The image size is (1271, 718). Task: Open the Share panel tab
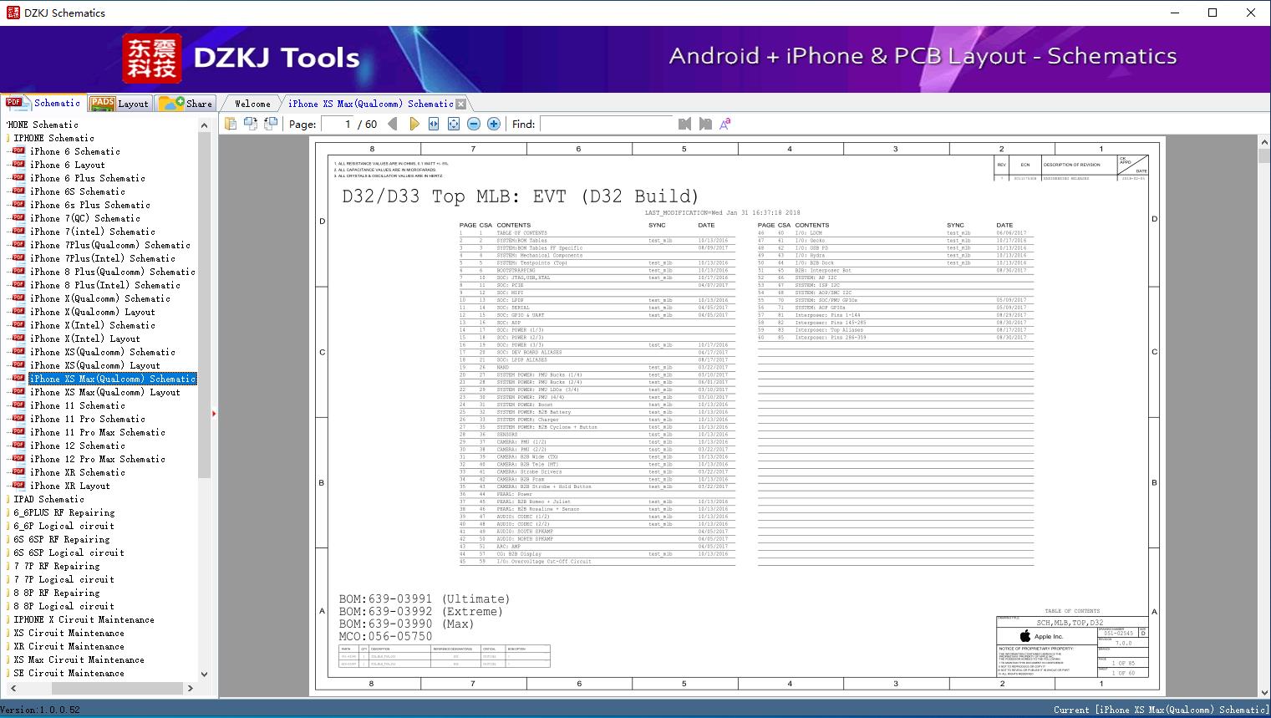(186, 104)
